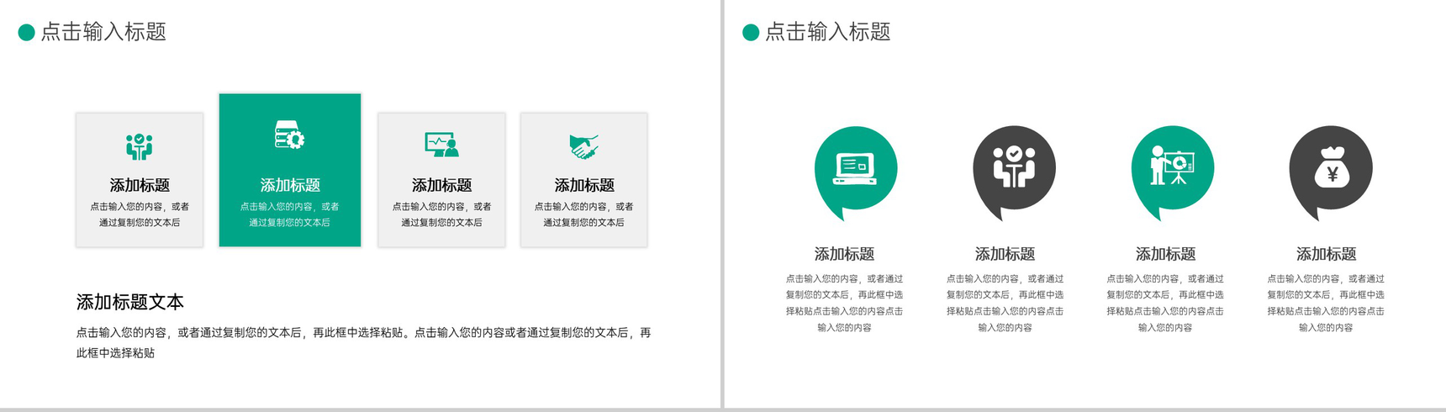
Task: Select the handshake icon in the fourth card
Action: click(x=584, y=146)
